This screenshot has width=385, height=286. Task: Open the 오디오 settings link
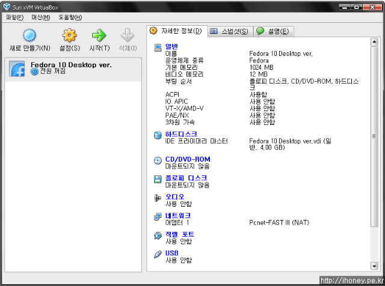pos(174,196)
